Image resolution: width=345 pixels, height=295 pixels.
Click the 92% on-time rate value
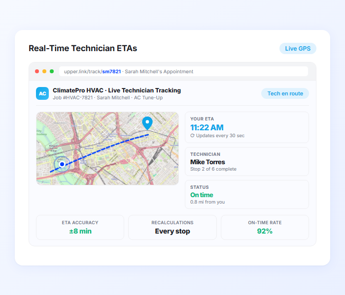coord(265,231)
